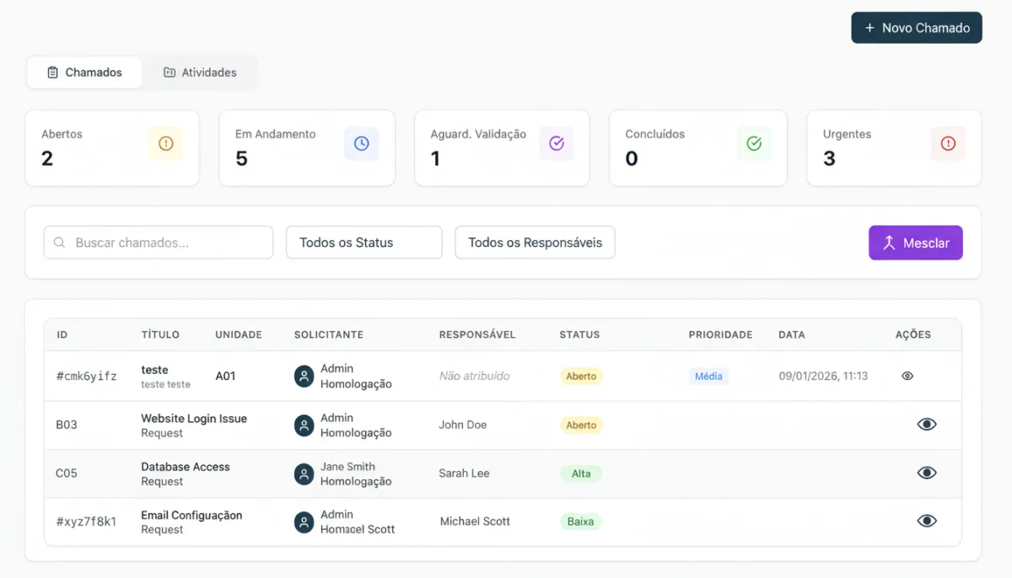
Task: Click the search magnifier icon
Action: [x=60, y=243]
